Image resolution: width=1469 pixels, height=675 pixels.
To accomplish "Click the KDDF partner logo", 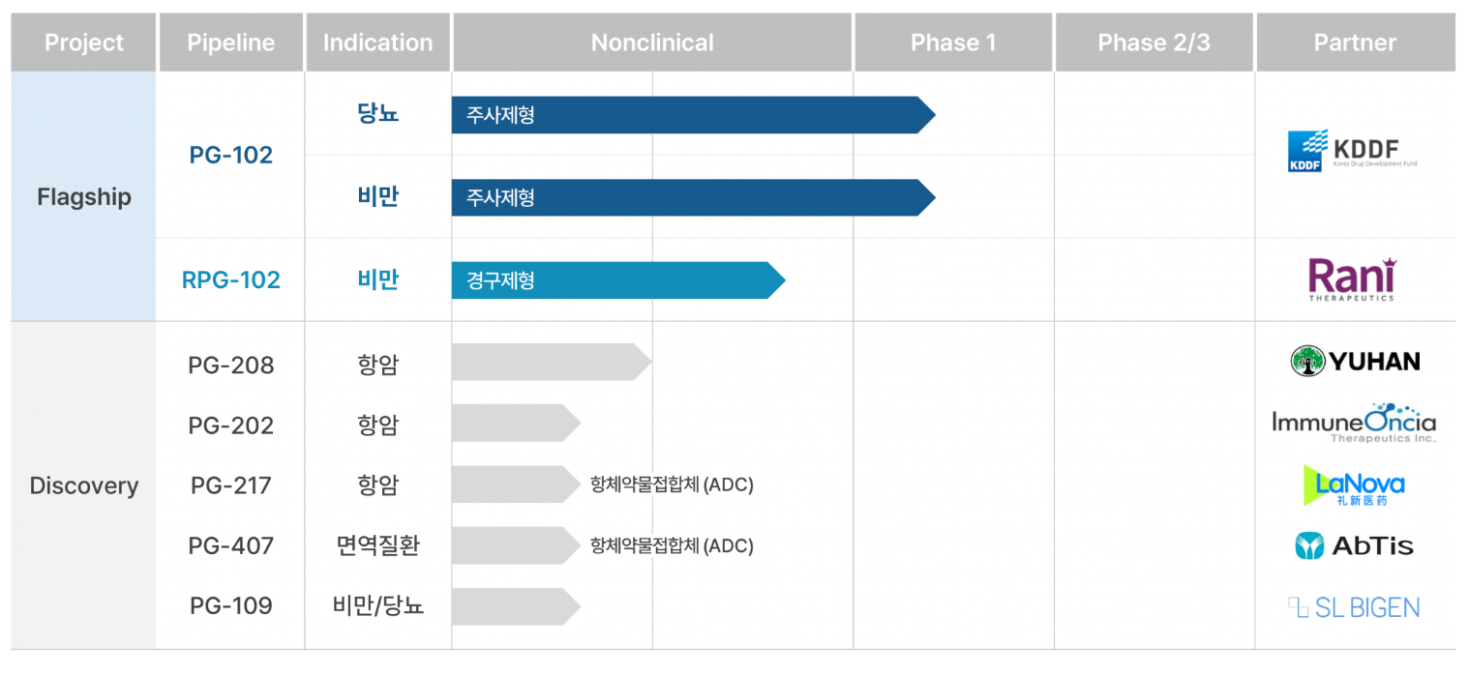I will pos(1352,152).
